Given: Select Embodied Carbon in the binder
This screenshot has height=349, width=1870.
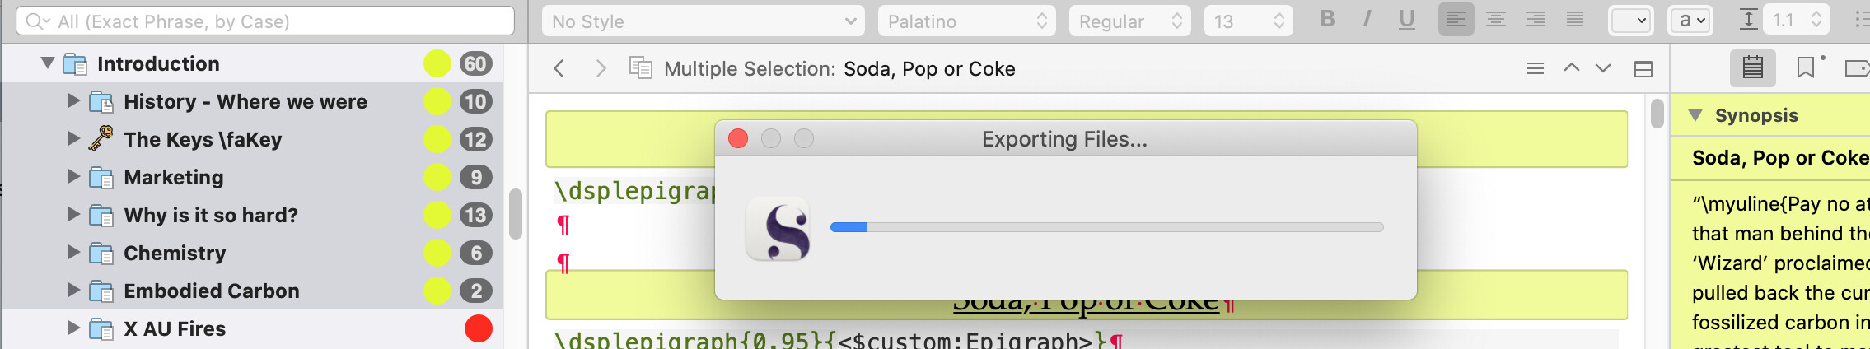Looking at the screenshot, I should tap(211, 291).
